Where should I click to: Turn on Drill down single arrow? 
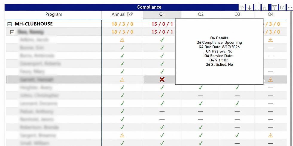pos(249,8)
